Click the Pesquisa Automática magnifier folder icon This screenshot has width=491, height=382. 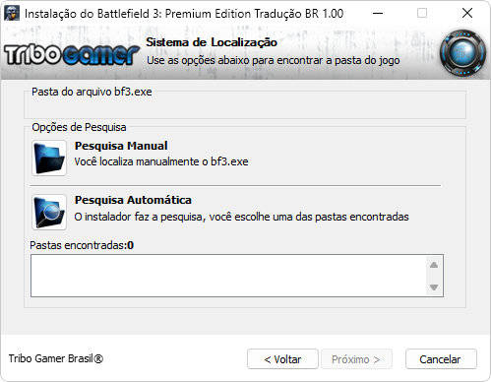coord(49,212)
